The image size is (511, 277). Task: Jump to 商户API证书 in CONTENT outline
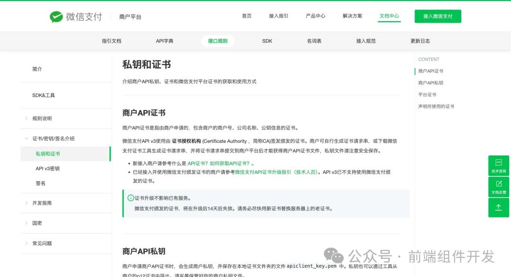click(x=431, y=71)
